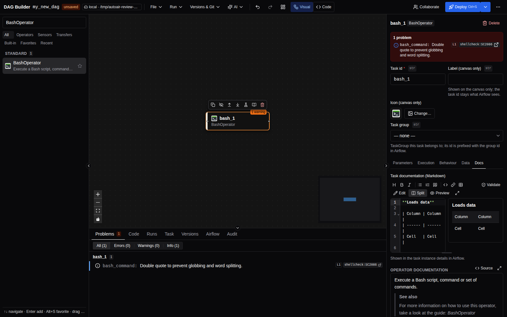The height and width of the screenshot is (317, 507).
Task: Apply bold formatting in Markdown editor
Action: [x=402, y=185]
